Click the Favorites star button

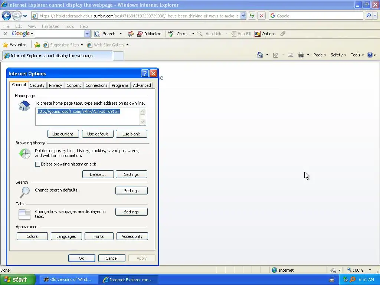coord(14,45)
